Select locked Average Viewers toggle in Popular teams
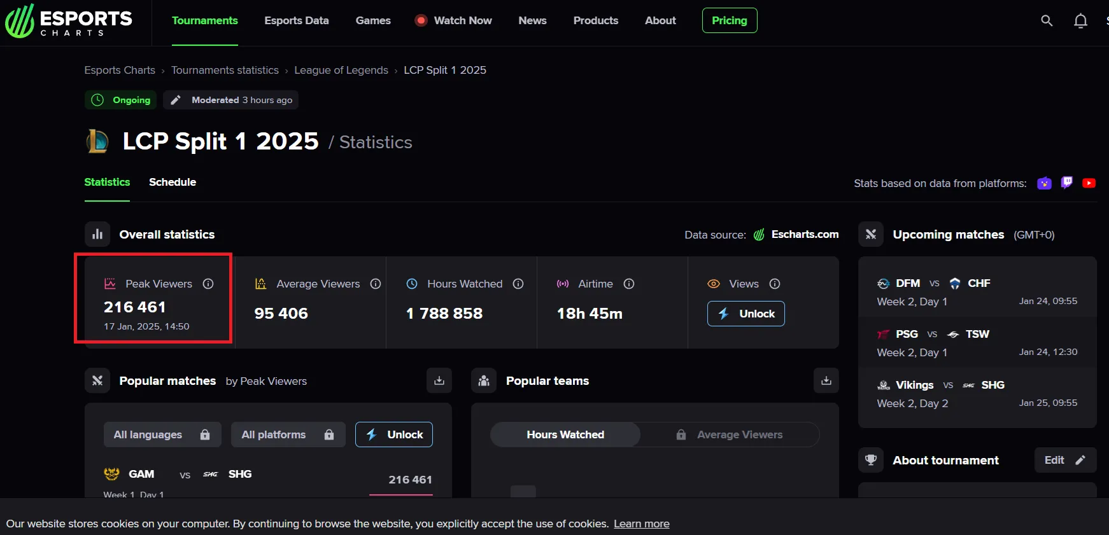 click(729, 434)
